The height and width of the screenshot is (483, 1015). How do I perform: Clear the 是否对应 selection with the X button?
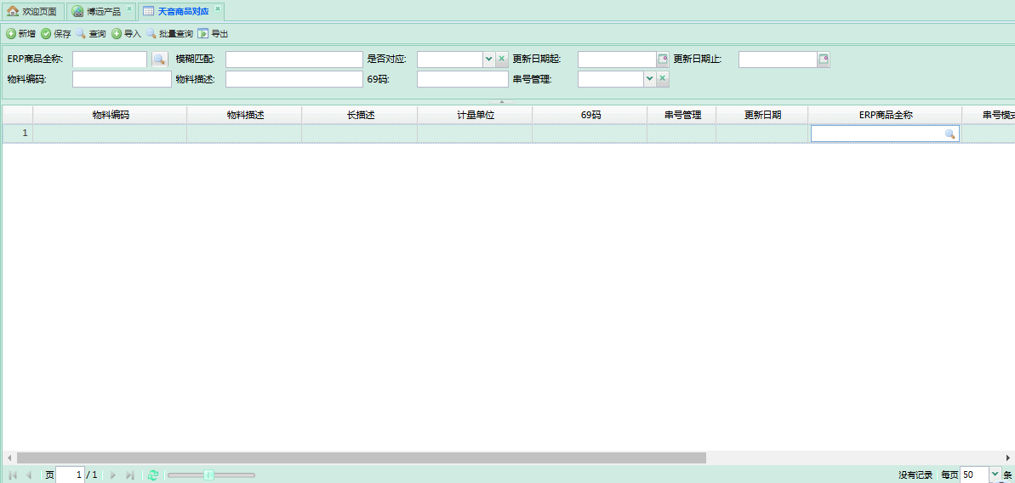pos(502,60)
